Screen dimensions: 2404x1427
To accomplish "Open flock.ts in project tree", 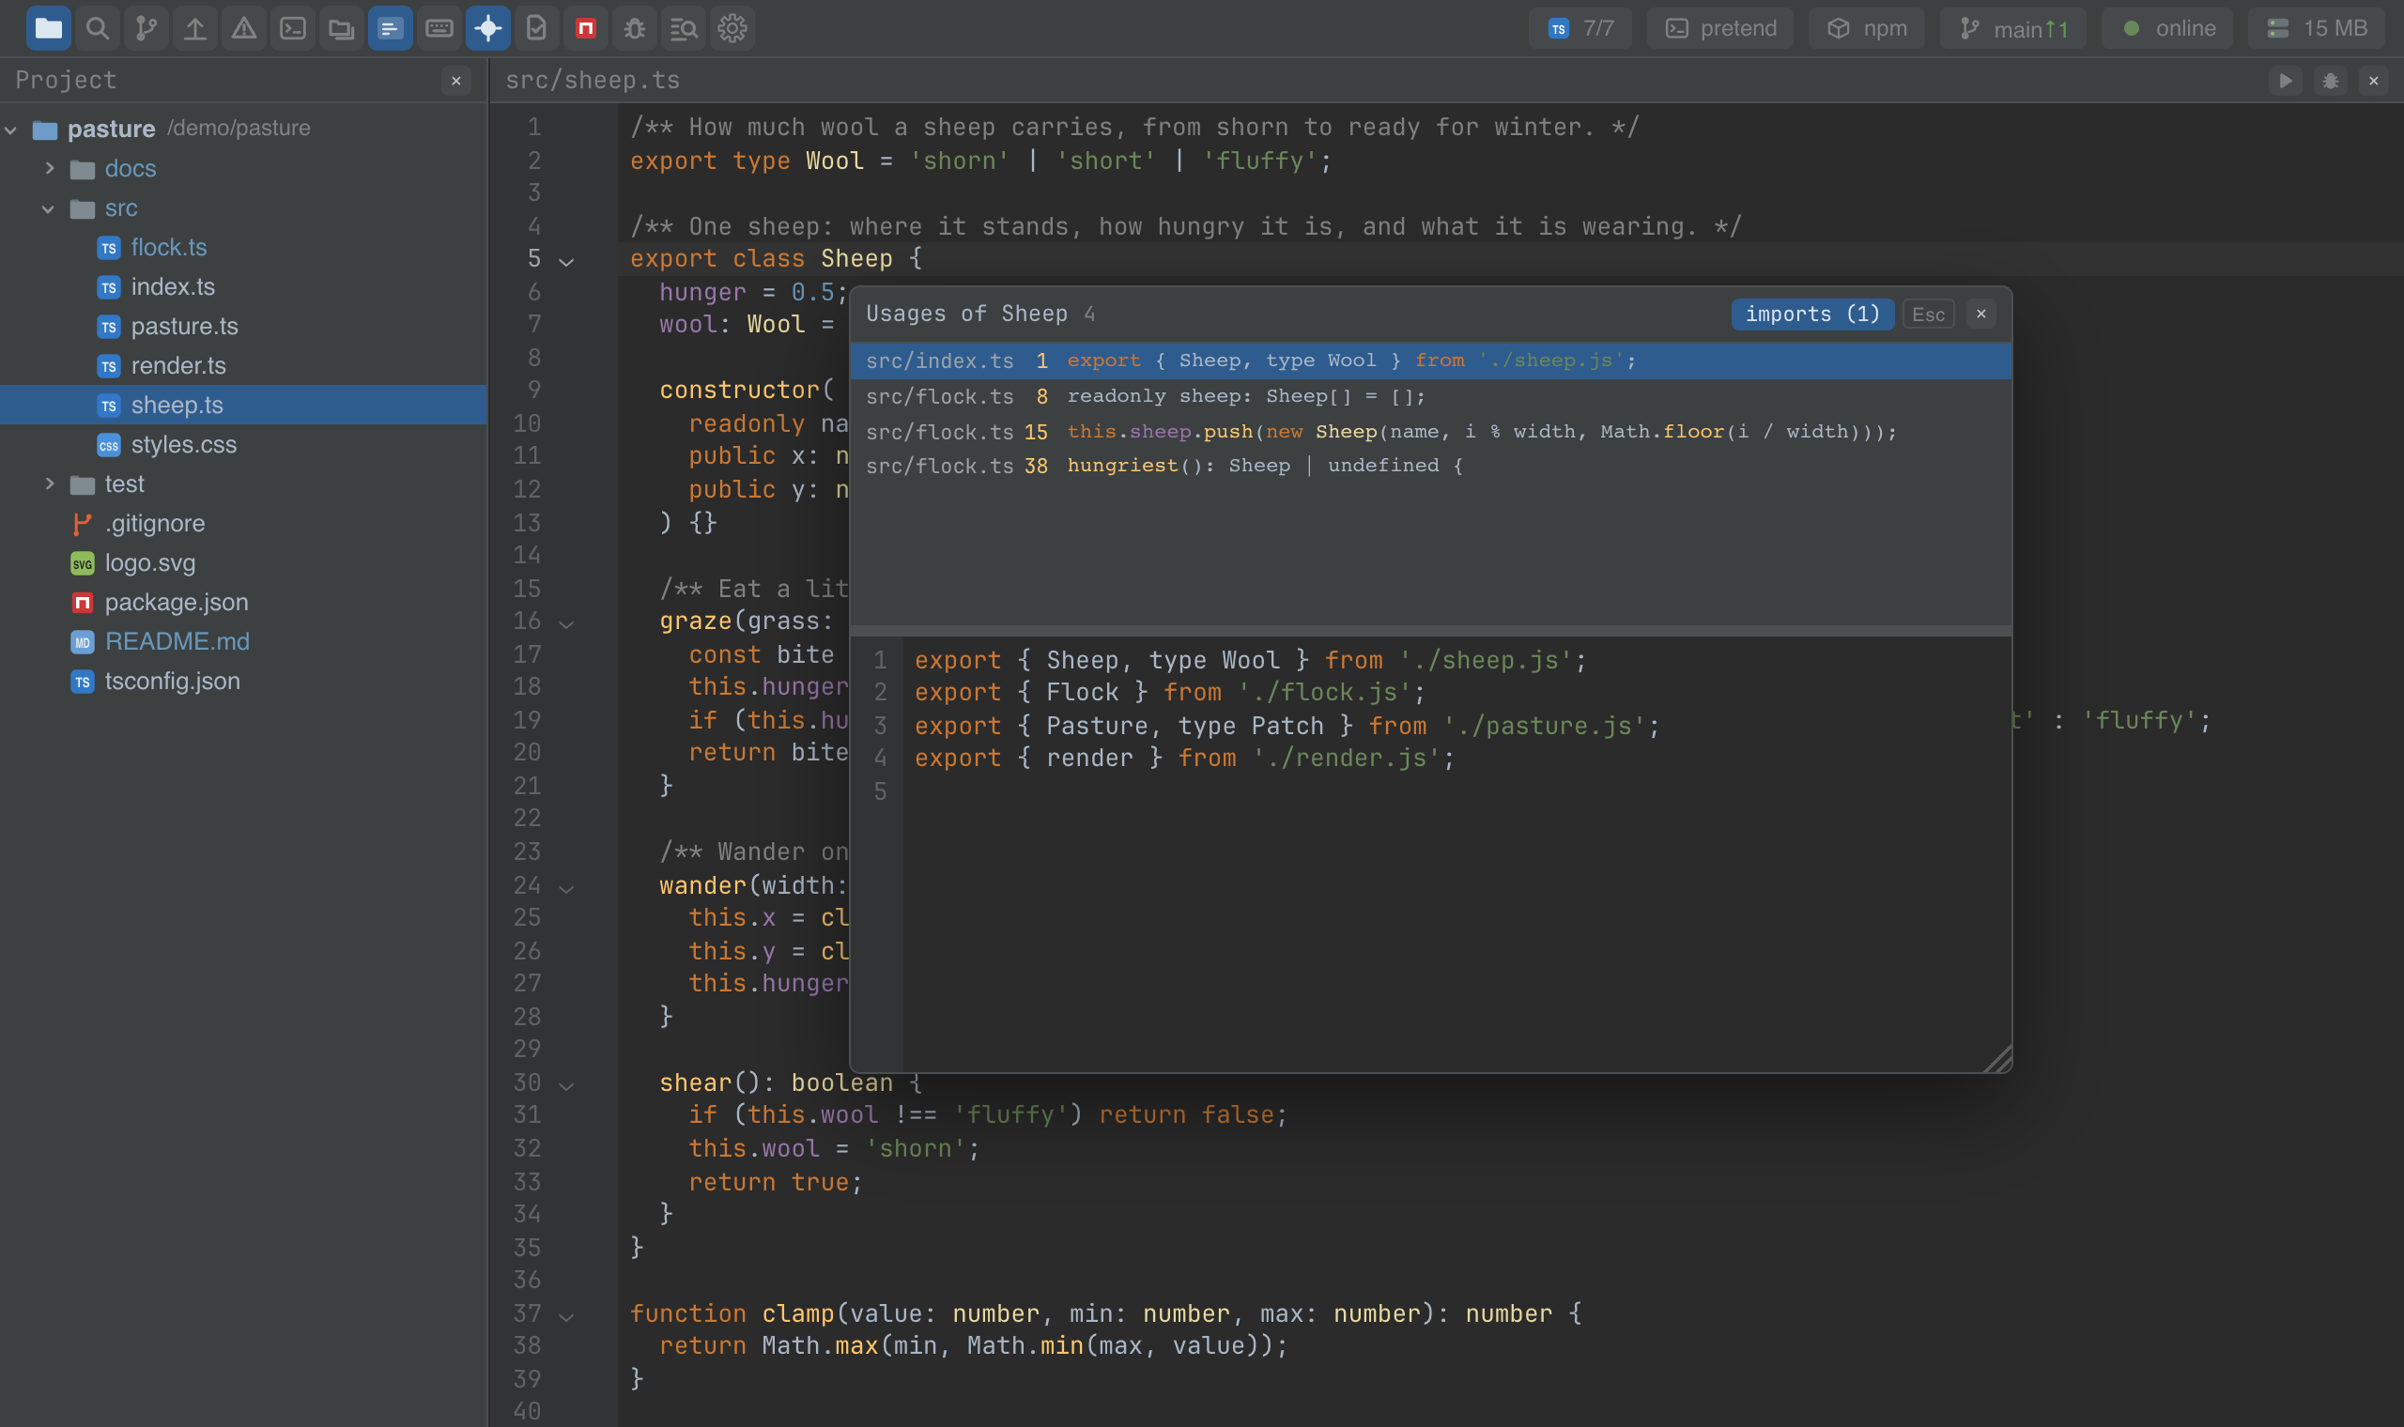I will pos(243,247).
